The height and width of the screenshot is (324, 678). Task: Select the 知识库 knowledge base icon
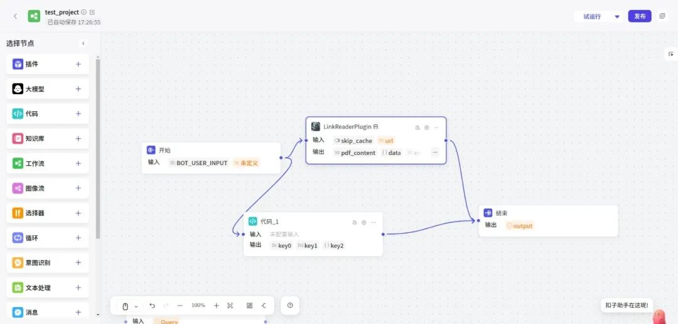18,138
